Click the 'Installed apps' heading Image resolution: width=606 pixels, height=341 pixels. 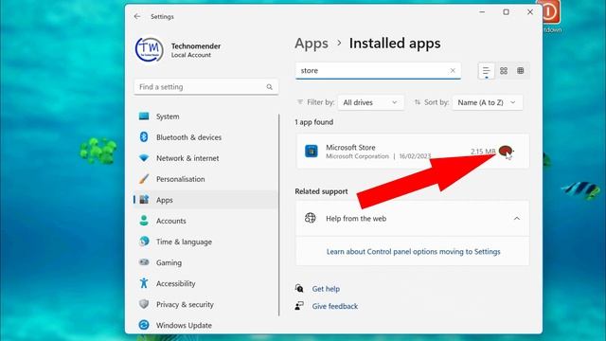coord(395,44)
